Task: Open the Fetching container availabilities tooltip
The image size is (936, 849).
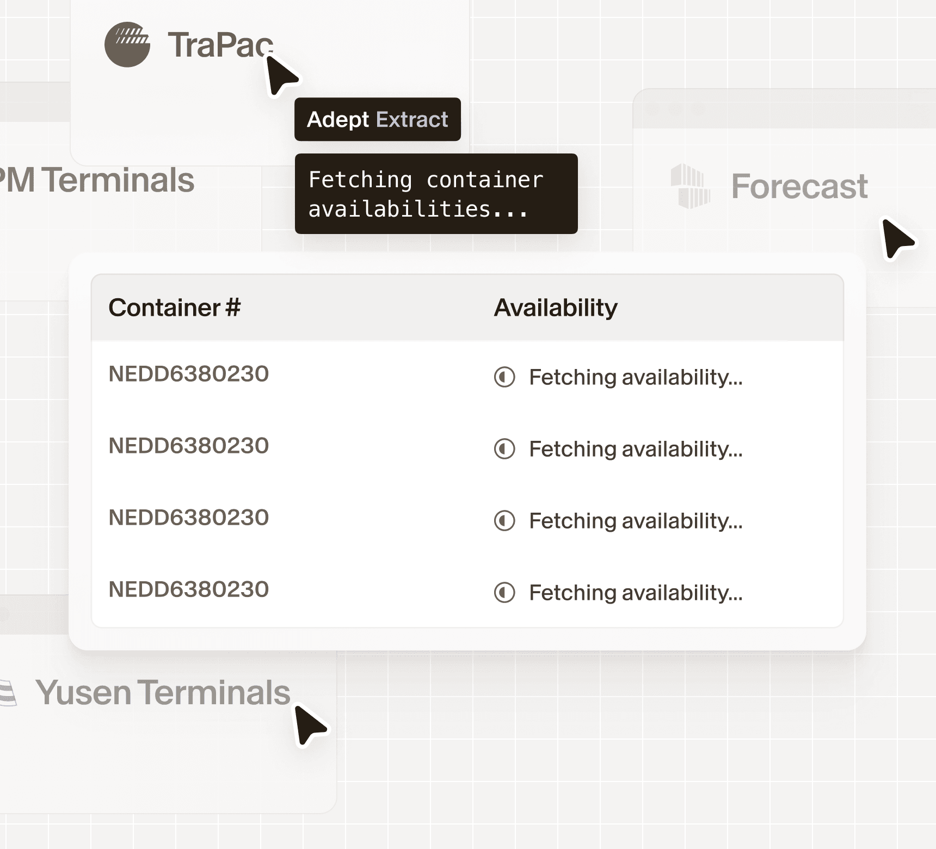Action: tap(435, 194)
